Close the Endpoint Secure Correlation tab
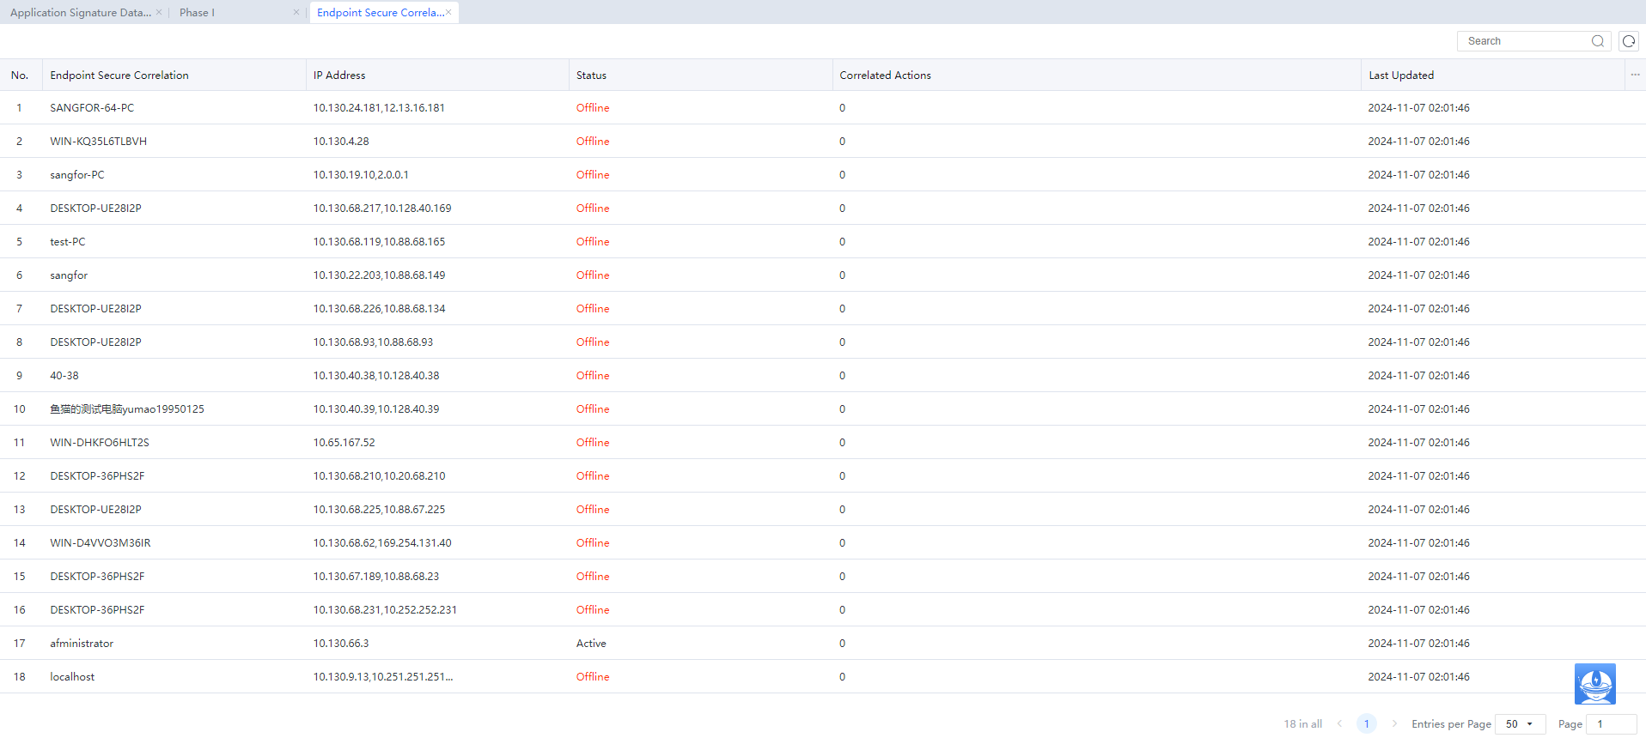Screen dimensions: 1646x738 [x=448, y=12]
